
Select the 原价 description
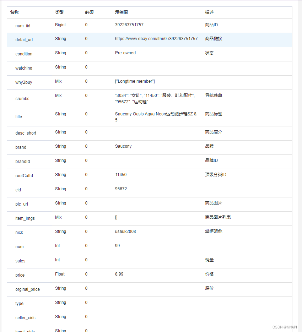tap(209, 288)
